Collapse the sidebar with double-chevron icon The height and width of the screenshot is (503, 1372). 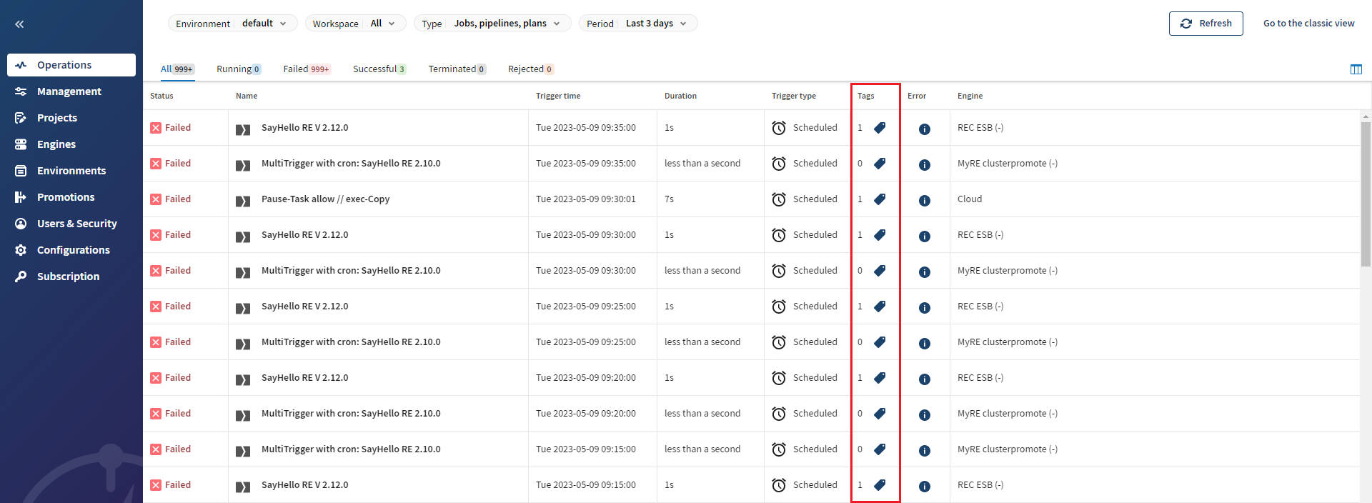pos(19,24)
